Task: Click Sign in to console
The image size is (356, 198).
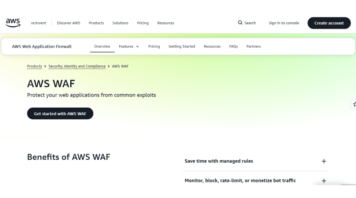Action: click(284, 23)
